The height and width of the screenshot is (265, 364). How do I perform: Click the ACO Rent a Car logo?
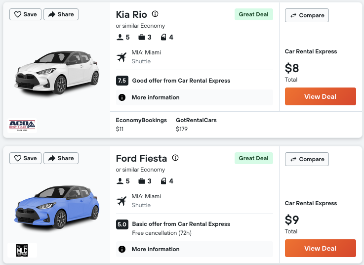coord(22,126)
